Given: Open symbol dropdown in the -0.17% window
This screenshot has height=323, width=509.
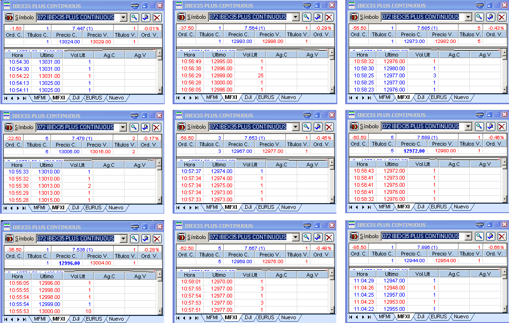Looking at the screenshot, I should (123, 127).
